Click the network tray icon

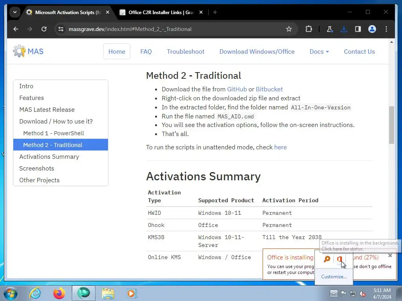[353, 294]
